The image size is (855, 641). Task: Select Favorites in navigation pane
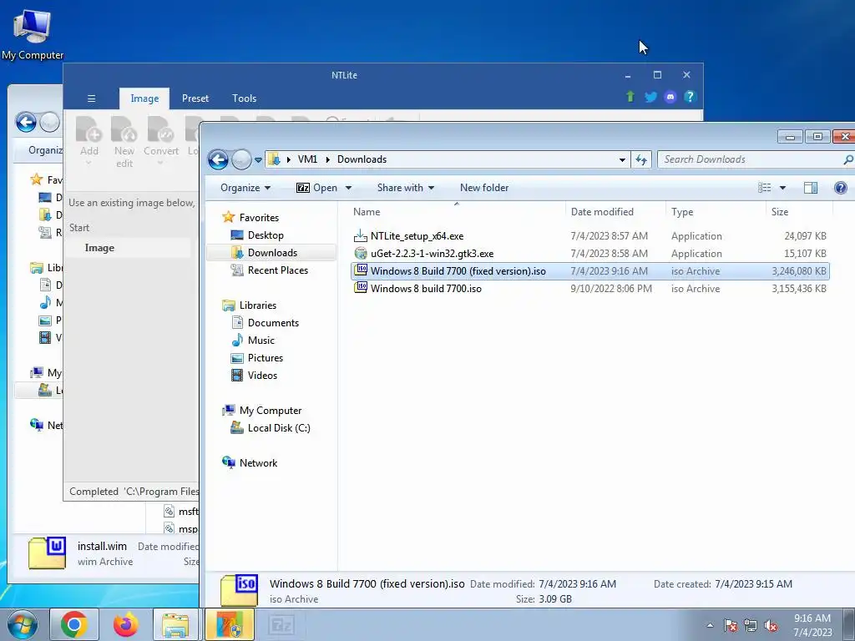pyautogui.click(x=259, y=218)
